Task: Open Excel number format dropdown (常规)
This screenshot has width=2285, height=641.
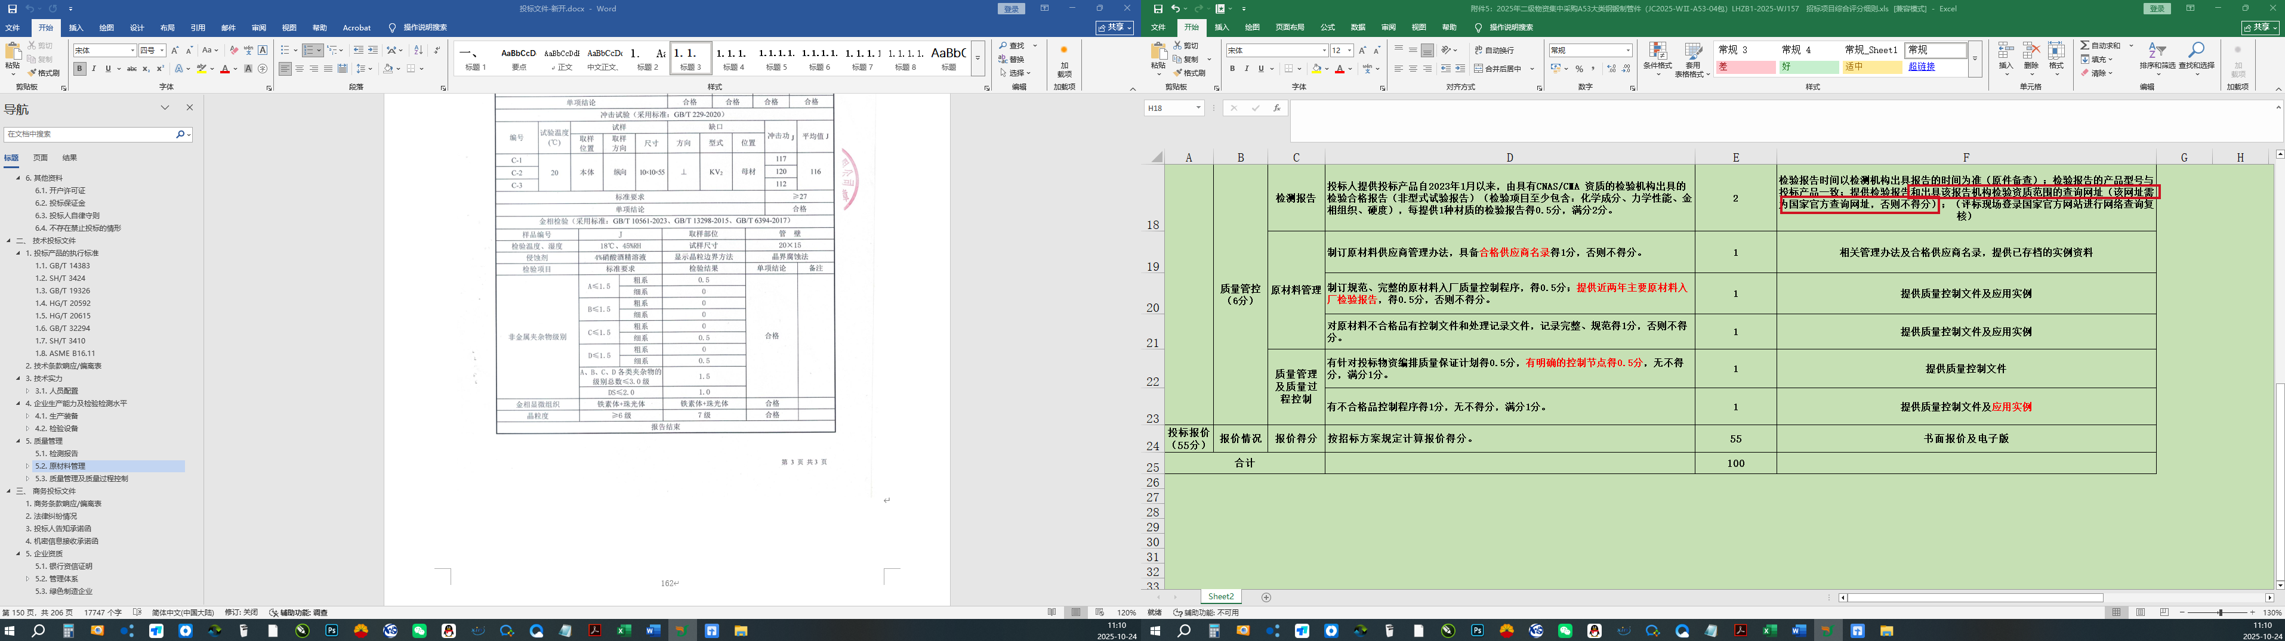Action: click(x=1628, y=51)
